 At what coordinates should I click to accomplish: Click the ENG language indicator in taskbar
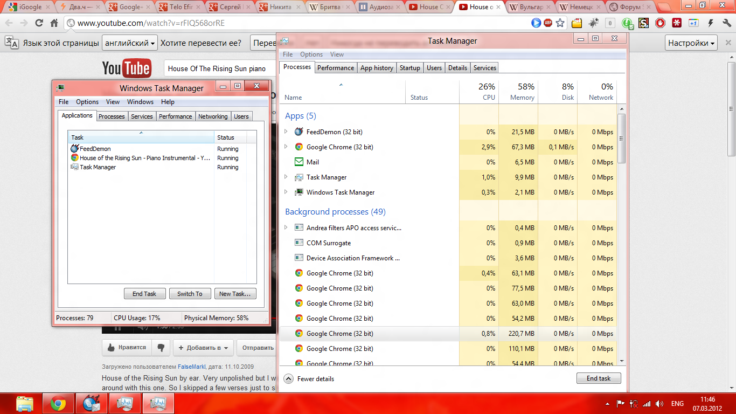click(677, 404)
